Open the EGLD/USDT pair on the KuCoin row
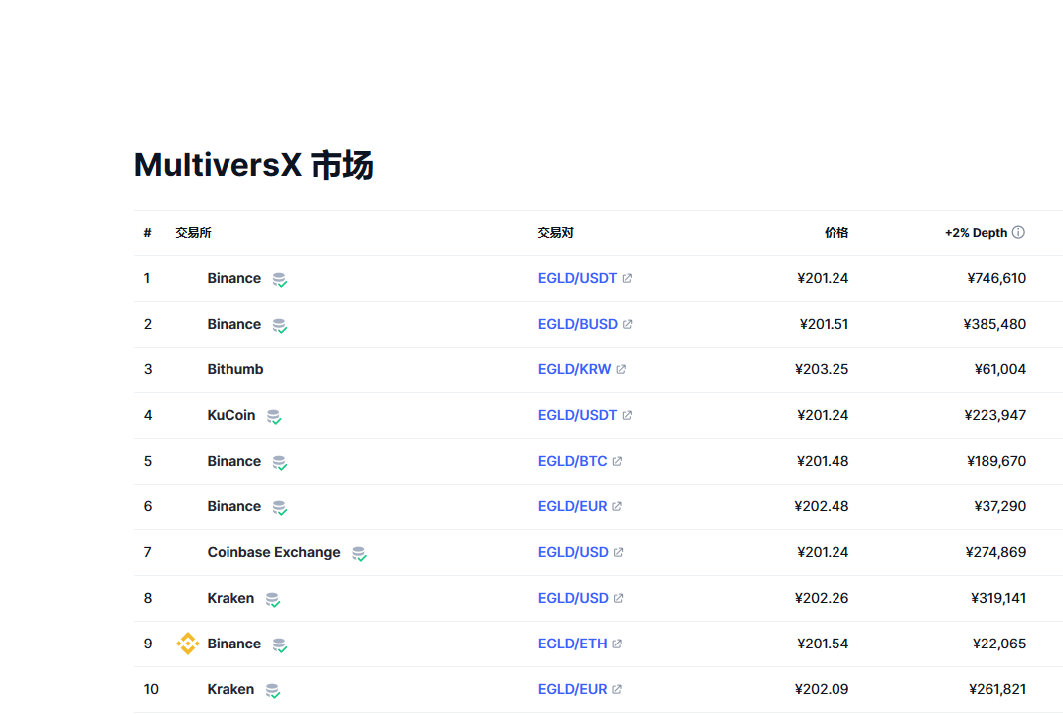The image size is (1063, 715). pyautogui.click(x=577, y=415)
